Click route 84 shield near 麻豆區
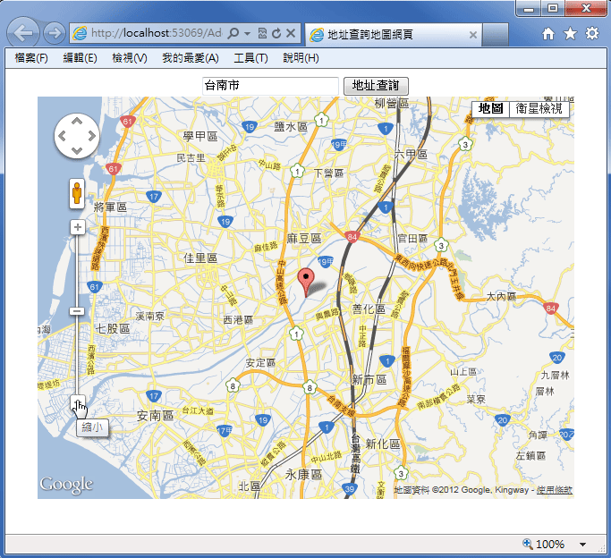The height and width of the screenshot is (558, 611). pyautogui.click(x=352, y=237)
